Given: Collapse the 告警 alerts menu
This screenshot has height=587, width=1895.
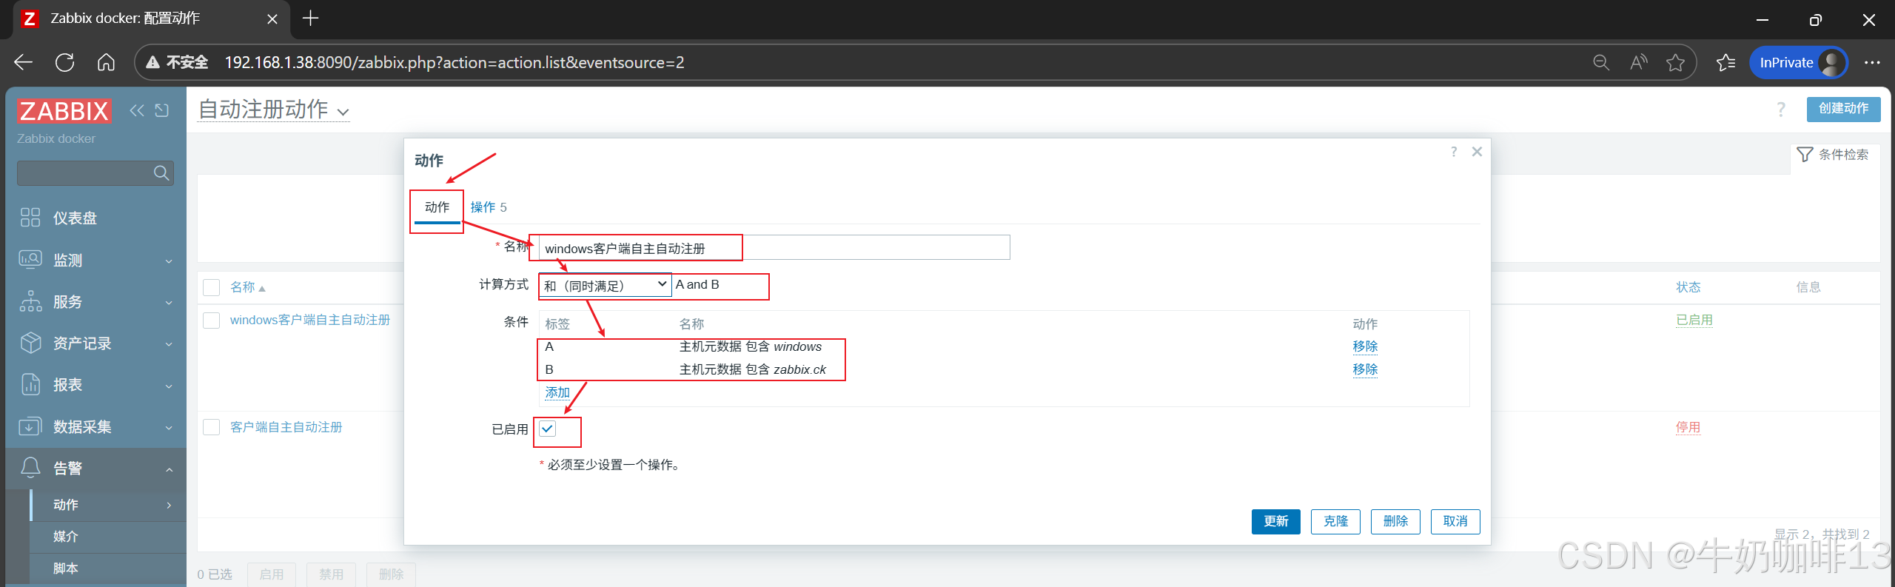Looking at the screenshot, I should 96,468.
